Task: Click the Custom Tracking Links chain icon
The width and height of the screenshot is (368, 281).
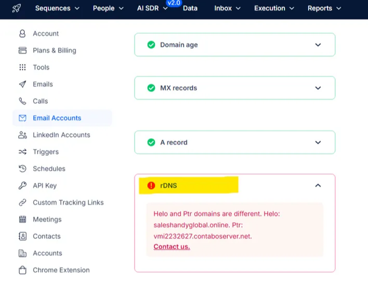Action: pyautogui.click(x=22, y=203)
